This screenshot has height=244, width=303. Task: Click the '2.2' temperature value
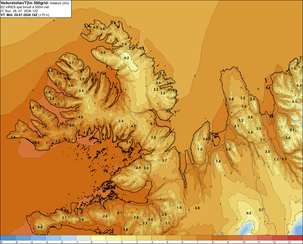click(x=156, y=89)
